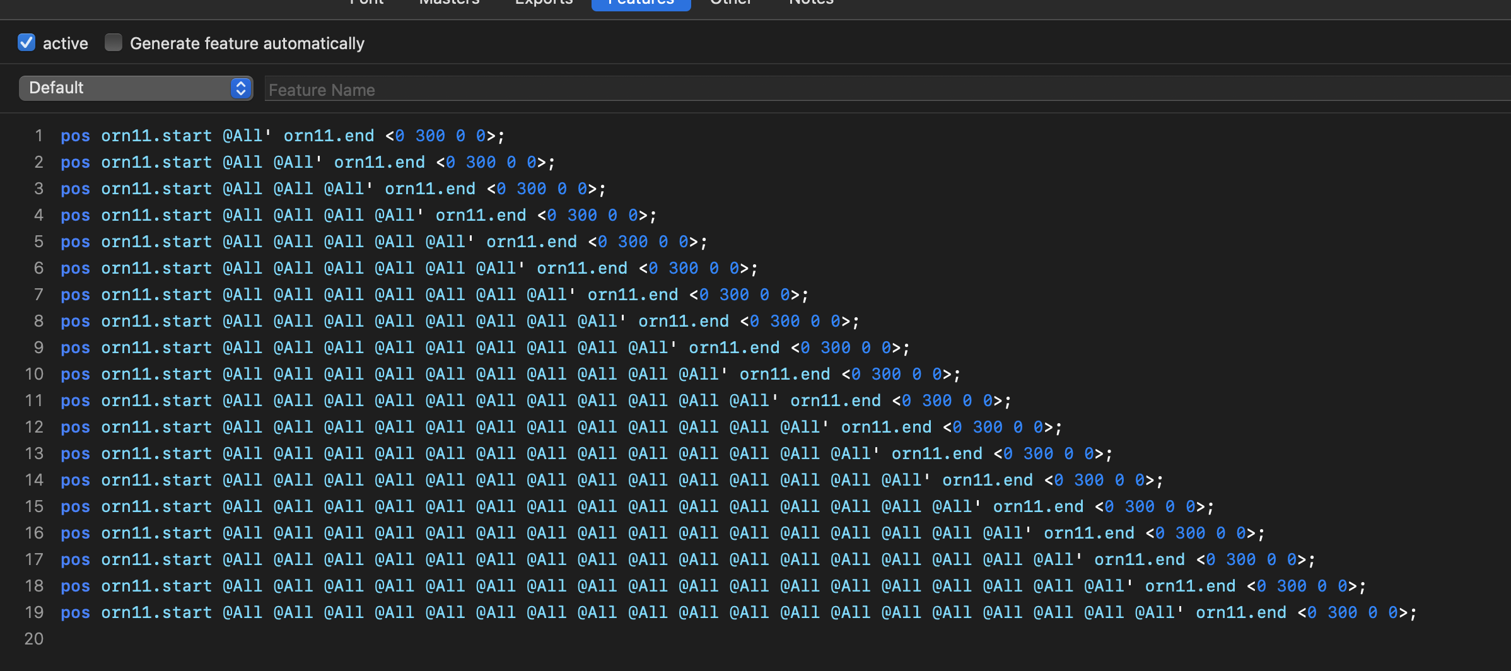This screenshot has height=671, width=1511.
Task: Click value 300 on code line 17
Action: 1240,560
